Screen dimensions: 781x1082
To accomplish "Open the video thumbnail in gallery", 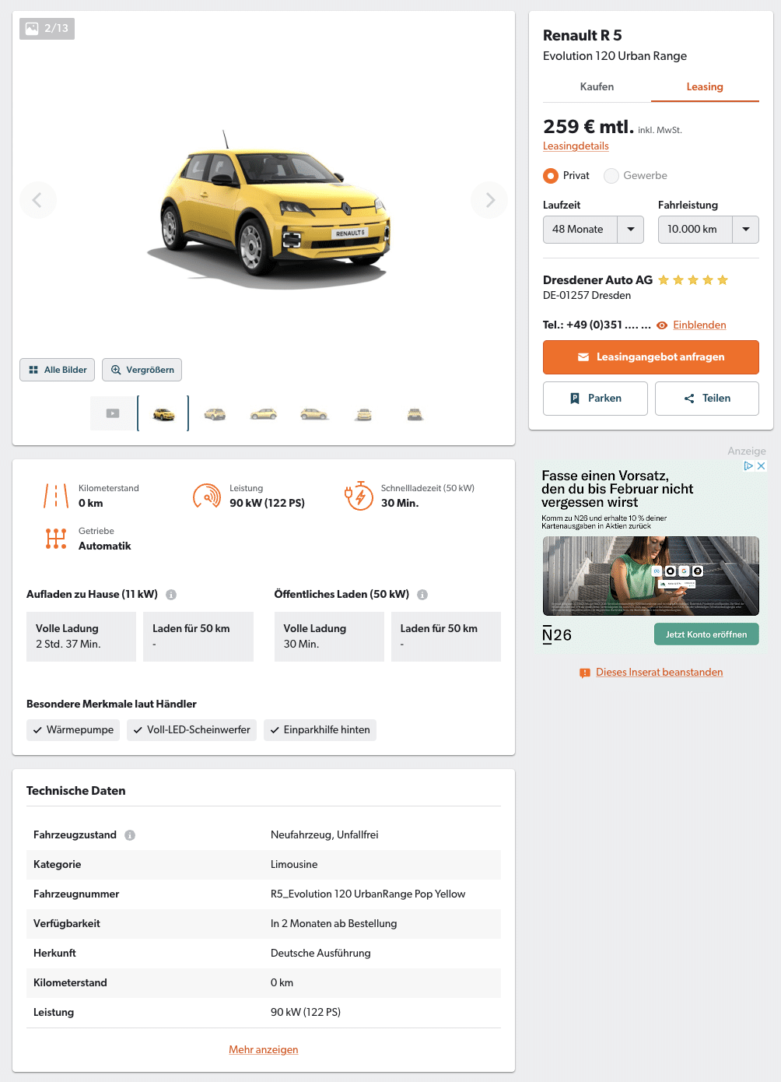I will pyautogui.click(x=113, y=413).
